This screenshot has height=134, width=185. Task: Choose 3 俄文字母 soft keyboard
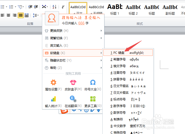(128, 66)
